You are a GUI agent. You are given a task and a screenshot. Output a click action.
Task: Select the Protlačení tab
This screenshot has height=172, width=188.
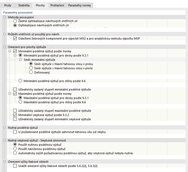[57, 5]
